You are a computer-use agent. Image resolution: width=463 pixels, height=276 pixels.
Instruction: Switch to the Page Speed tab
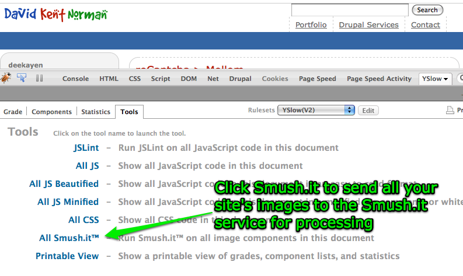coord(318,79)
